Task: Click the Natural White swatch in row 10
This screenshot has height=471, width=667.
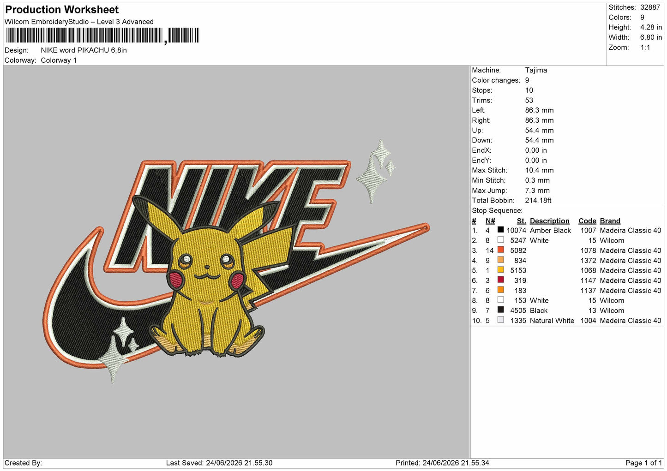Action: pyautogui.click(x=500, y=320)
